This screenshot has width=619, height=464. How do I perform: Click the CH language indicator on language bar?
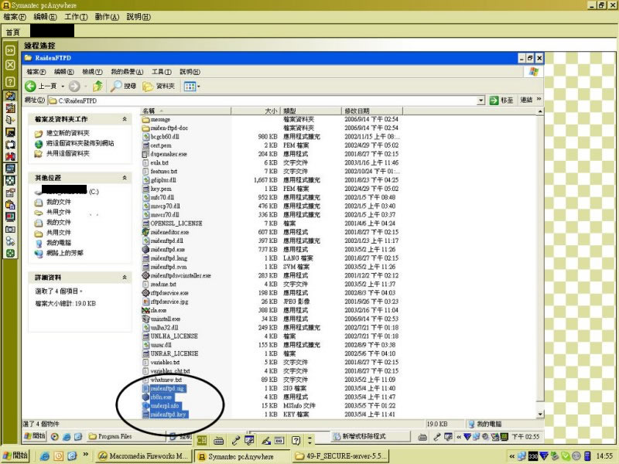pos(202,440)
